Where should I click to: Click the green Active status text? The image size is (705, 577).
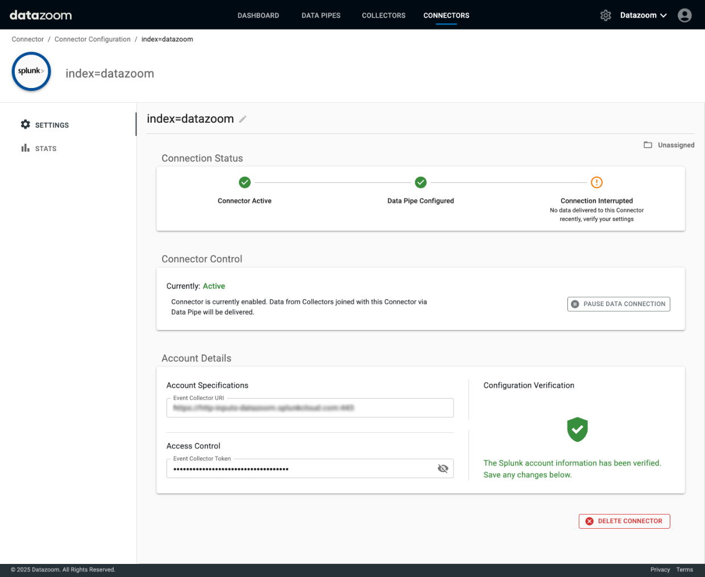214,286
